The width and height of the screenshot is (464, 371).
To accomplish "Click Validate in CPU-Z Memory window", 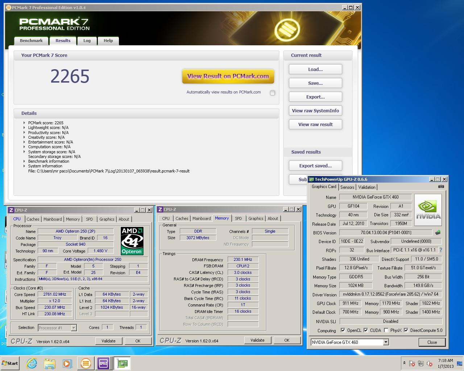I will (257, 340).
